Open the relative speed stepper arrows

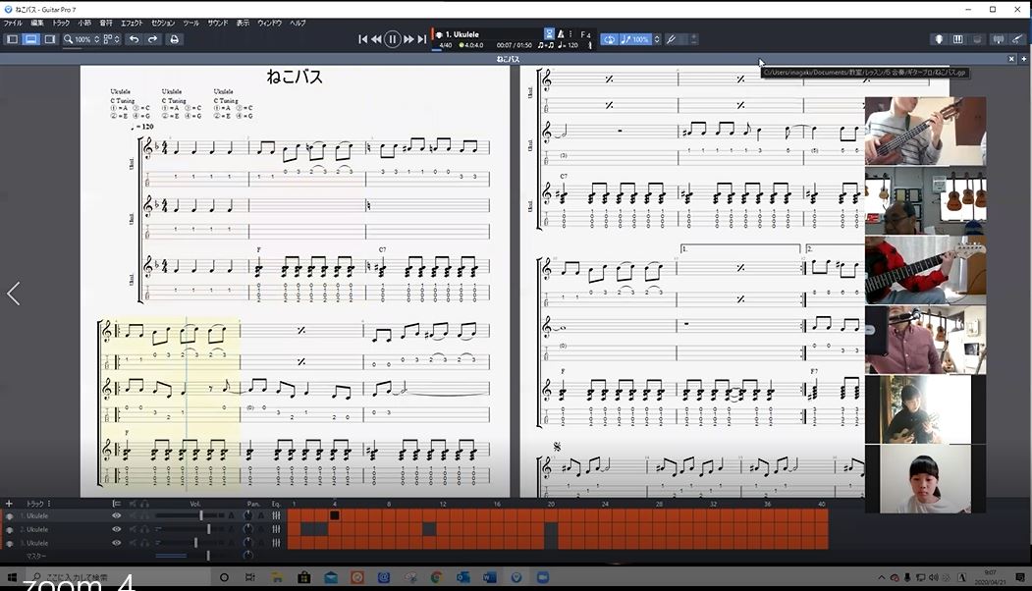(657, 39)
